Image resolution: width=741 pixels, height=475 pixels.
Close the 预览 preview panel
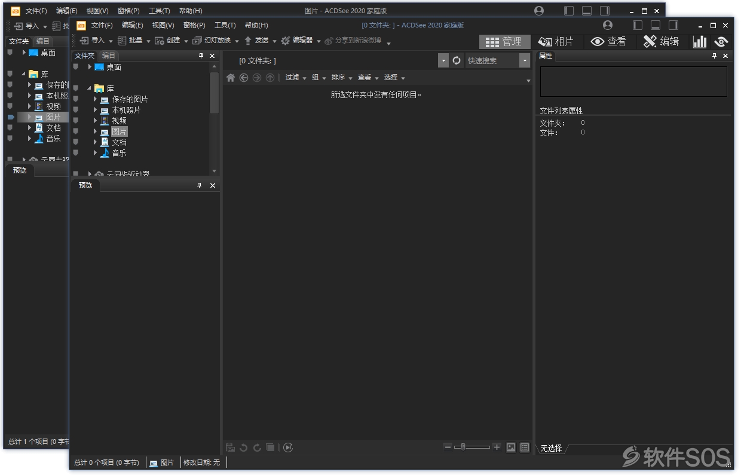213,185
